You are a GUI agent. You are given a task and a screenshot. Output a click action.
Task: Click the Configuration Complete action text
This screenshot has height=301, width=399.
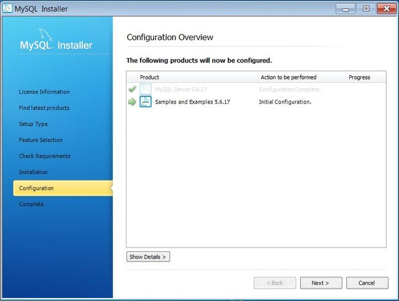[x=290, y=90]
